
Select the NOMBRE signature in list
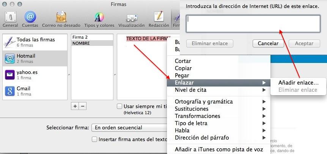pos(92,43)
